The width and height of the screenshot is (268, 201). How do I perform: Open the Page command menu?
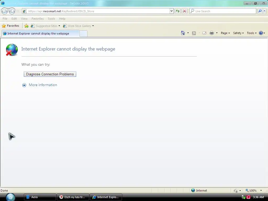(x=225, y=33)
